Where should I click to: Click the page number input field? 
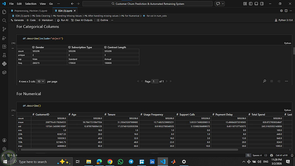coord(155,81)
